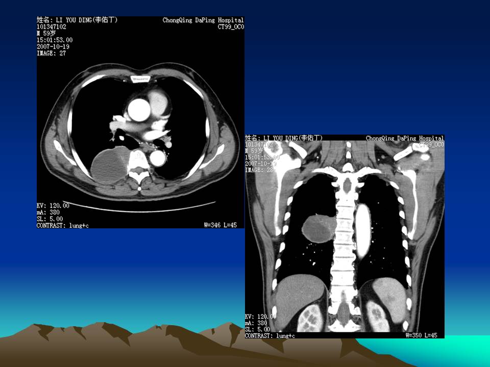The width and height of the screenshot is (490, 367).
Task: Click 'W=350 L=45' window level text
Action: [422, 335]
